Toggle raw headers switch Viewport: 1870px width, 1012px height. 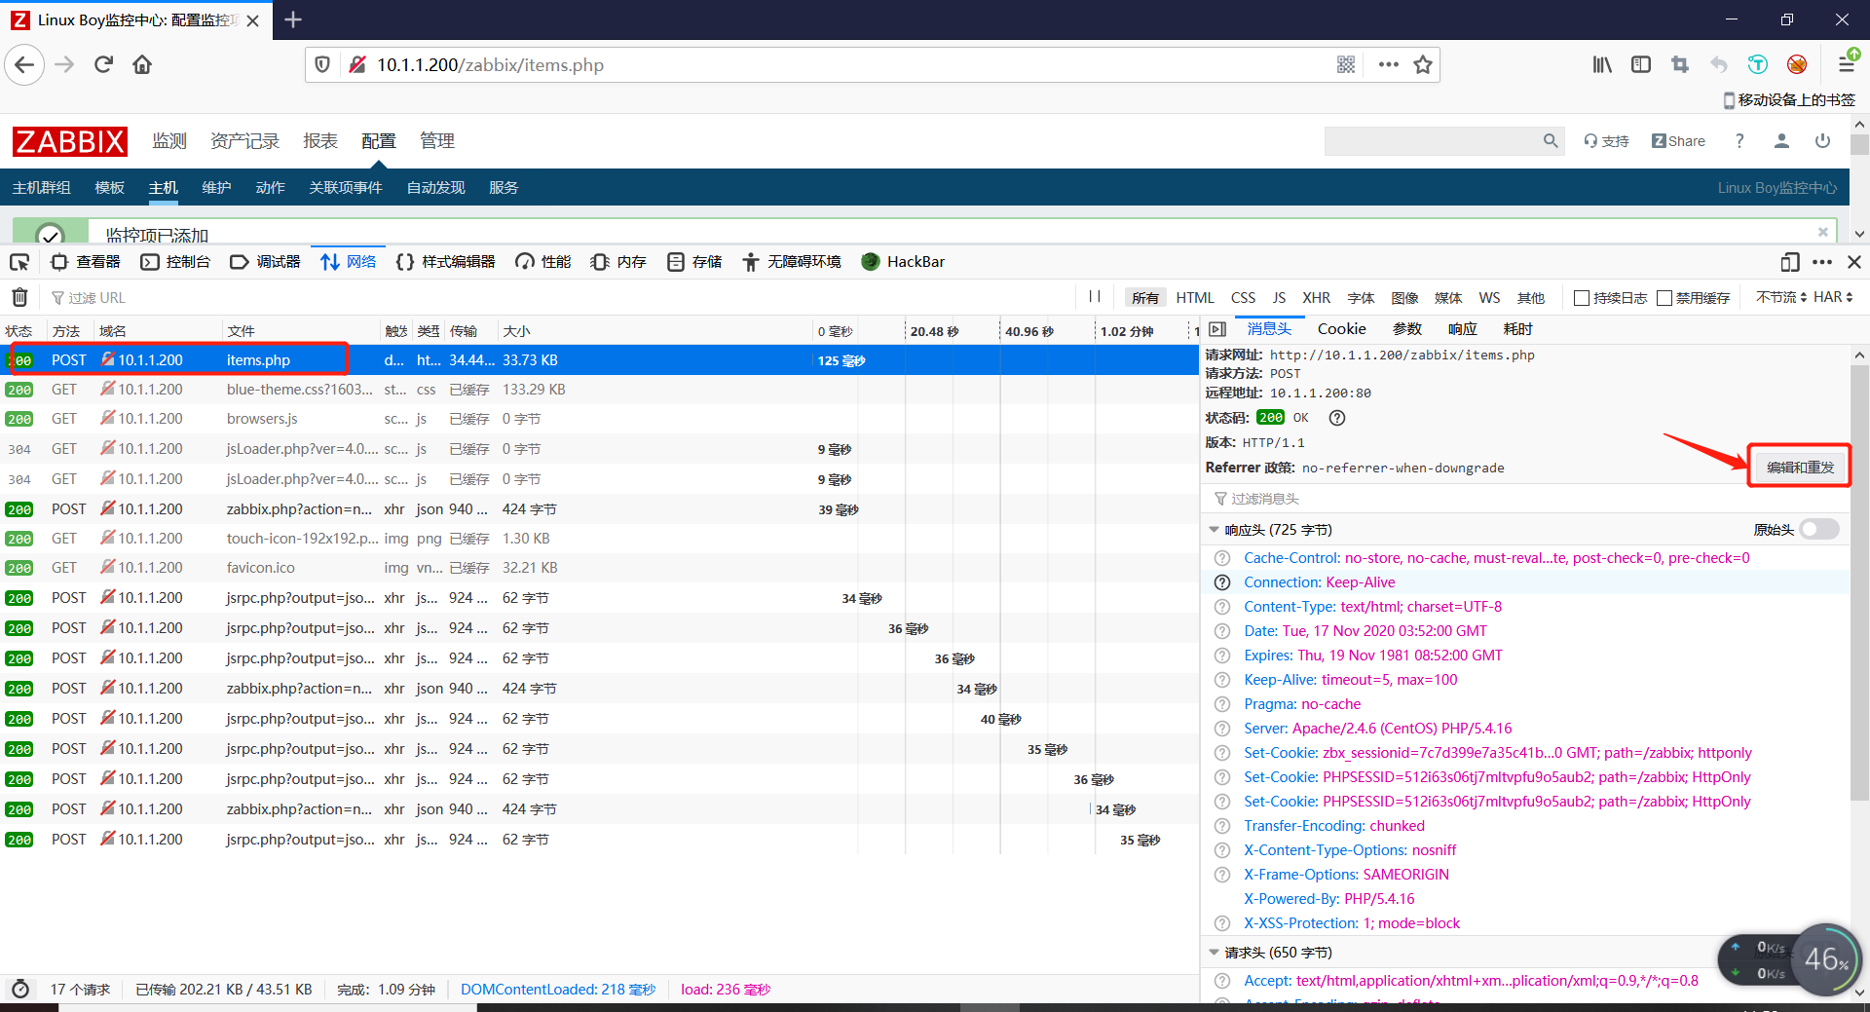coord(1819,530)
